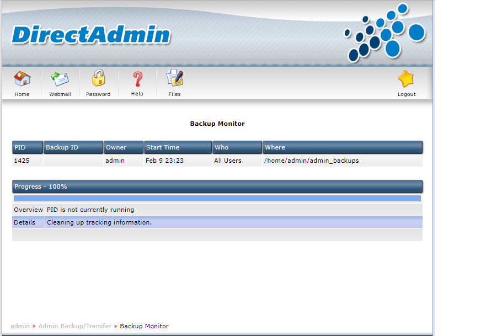The image size is (502, 336).
Task: Select the start time Feb 9 23:23
Action: [x=164, y=161]
